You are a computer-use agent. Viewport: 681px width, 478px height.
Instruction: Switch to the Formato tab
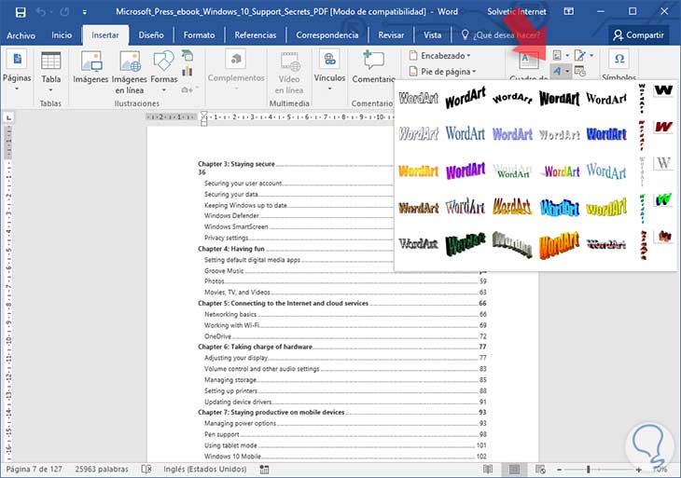tap(199, 35)
